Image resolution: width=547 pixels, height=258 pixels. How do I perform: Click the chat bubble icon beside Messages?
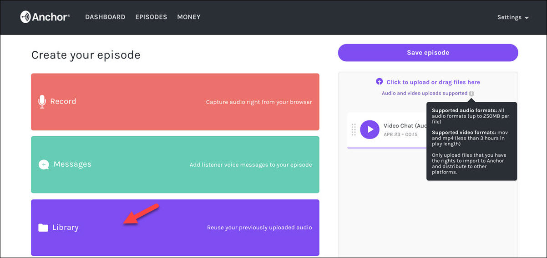44,164
